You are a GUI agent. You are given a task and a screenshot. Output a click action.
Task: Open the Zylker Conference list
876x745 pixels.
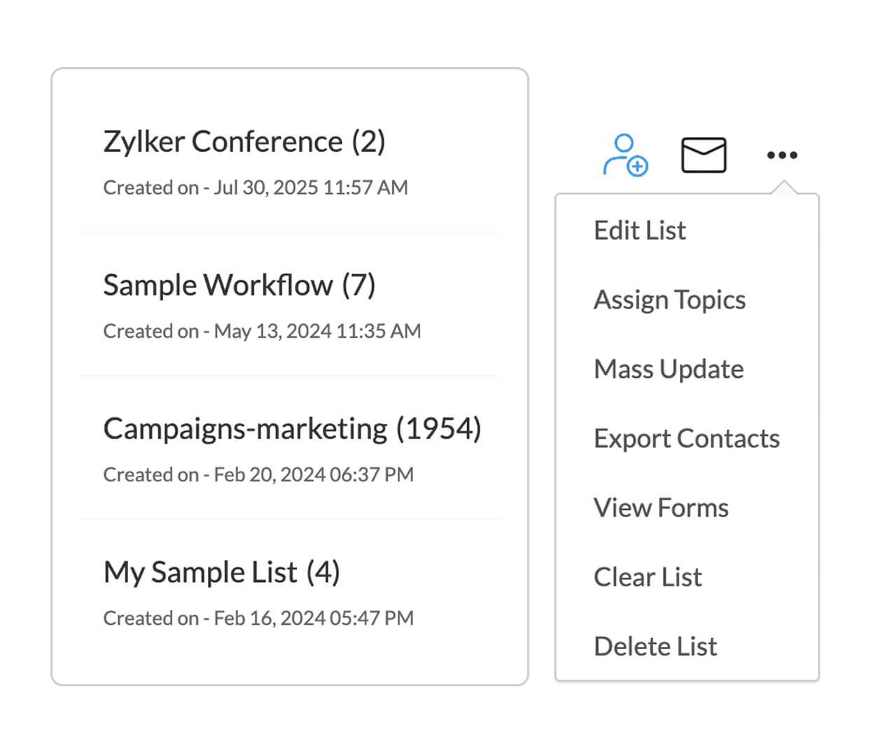pyautogui.click(x=223, y=141)
